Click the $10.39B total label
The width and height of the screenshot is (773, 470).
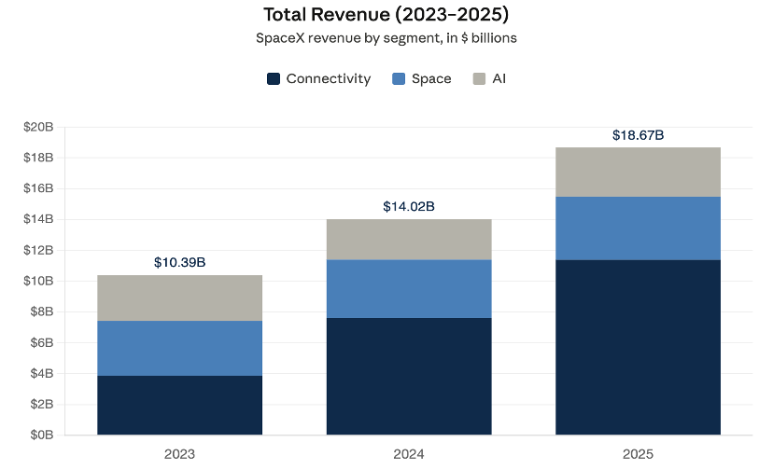point(179,262)
